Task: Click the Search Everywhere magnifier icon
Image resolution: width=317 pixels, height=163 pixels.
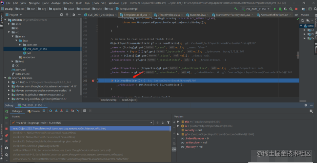Action: (x=315, y=9)
